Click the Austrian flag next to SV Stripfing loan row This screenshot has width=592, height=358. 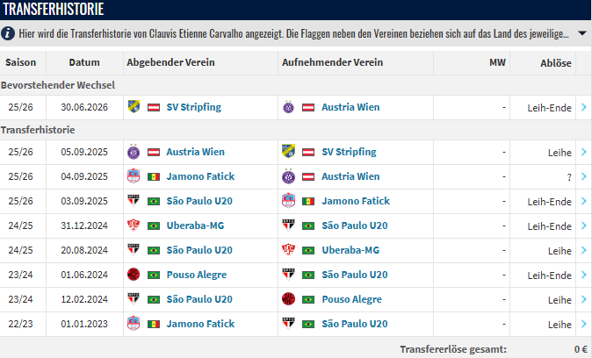point(308,152)
